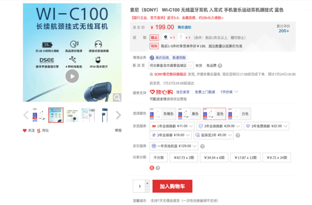Open image magnifier on product photo

click(117, 97)
